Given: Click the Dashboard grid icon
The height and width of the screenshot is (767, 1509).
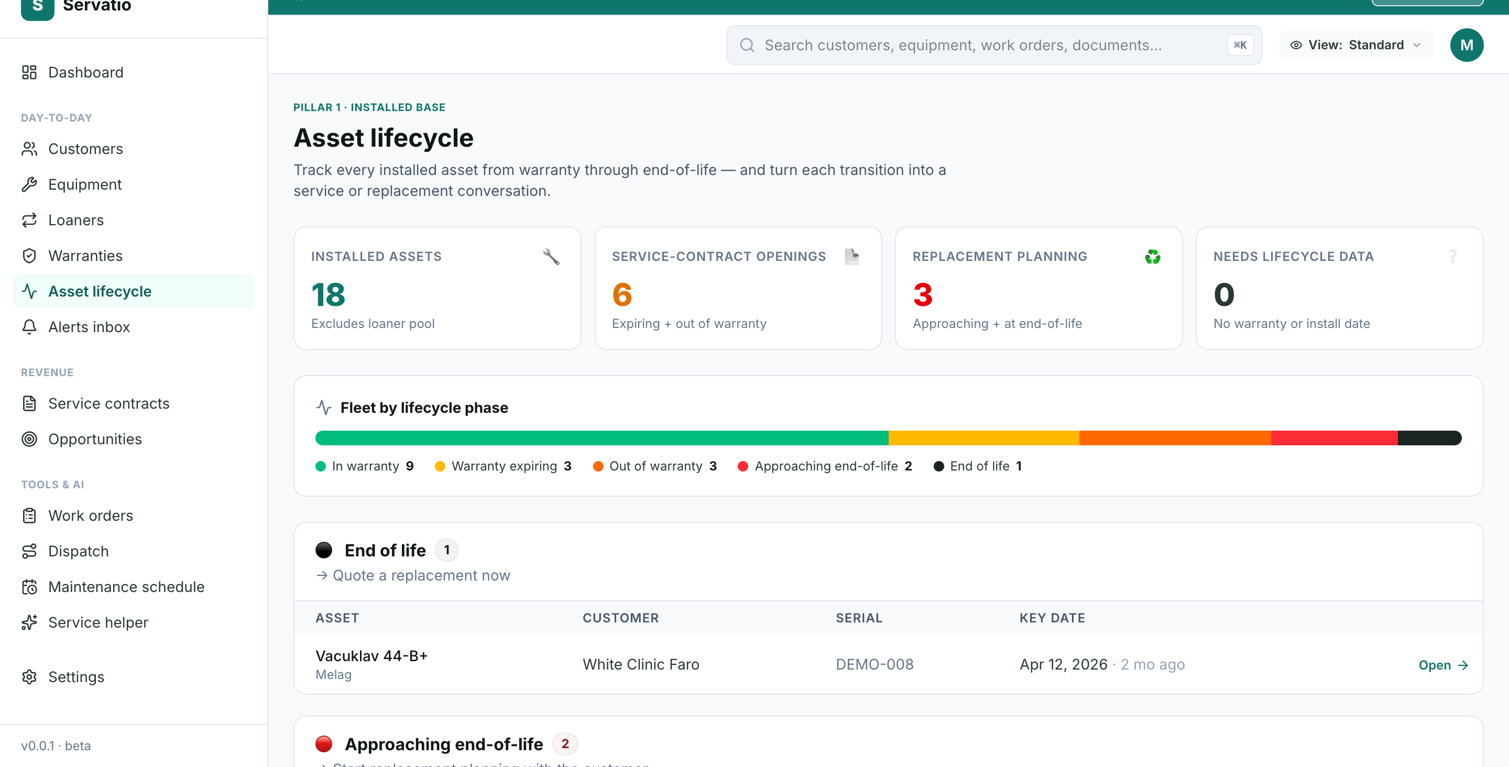Looking at the screenshot, I should [x=29, y=72].
